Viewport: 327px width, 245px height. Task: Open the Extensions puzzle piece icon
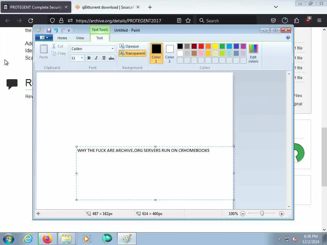296,20
